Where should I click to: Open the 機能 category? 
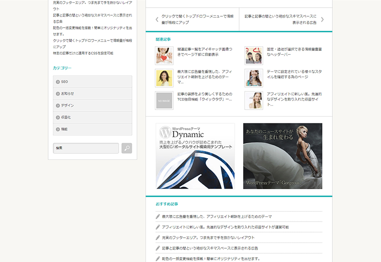[92, 129]
